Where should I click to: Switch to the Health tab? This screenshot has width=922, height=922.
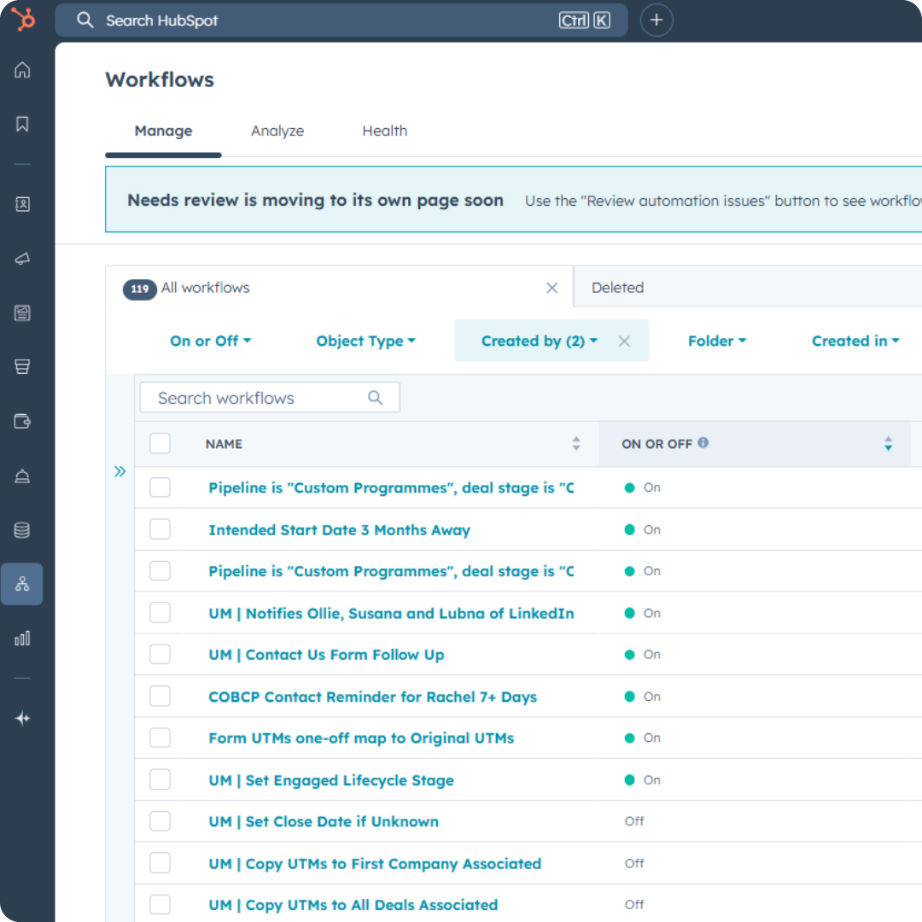tap(384, 131)
